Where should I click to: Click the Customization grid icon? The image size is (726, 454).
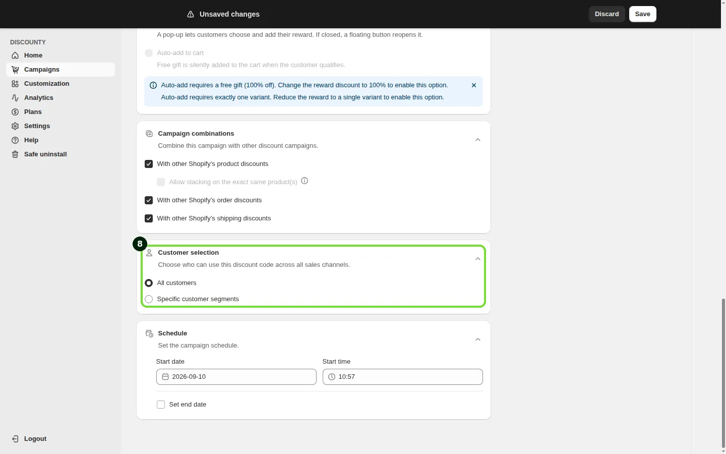(x=15, y=84)
